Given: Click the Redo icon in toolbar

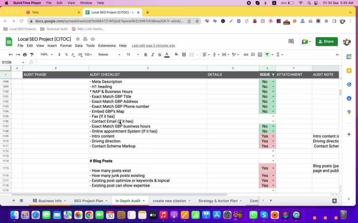Looking at the screenshot, I should click(18, 55).
